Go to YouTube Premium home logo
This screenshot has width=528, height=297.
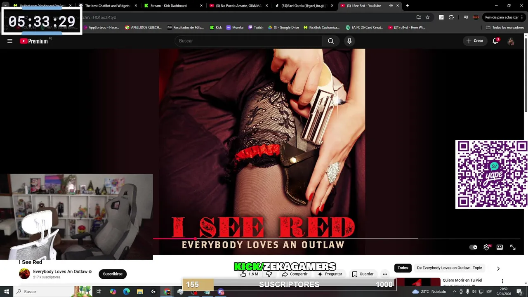point(35,41)
